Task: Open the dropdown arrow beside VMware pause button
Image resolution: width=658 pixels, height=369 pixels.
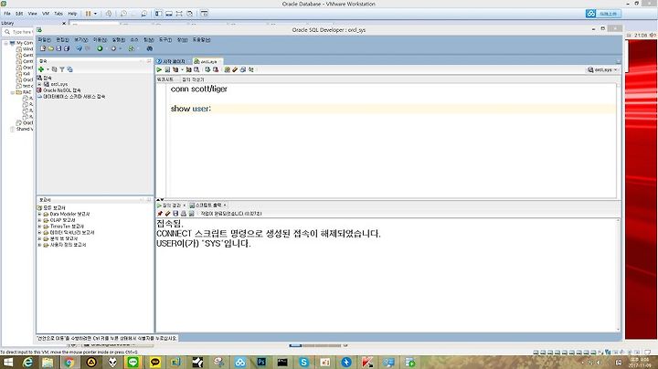Action: tap(95, 14)
